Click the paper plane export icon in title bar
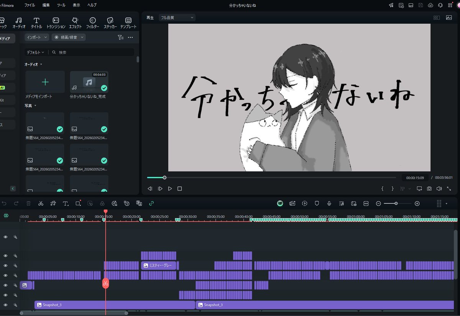 click(391, 5)
